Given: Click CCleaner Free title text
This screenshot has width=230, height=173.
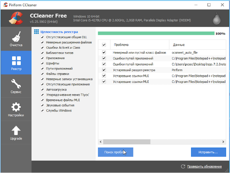Looking at the screenshot, I should [x=48, y=16].
